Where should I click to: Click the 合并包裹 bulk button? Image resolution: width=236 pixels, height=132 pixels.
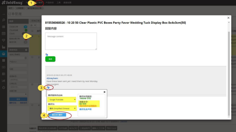coord(63,128)
